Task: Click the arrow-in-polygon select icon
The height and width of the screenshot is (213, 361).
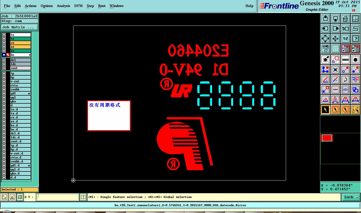Action: 345,110
